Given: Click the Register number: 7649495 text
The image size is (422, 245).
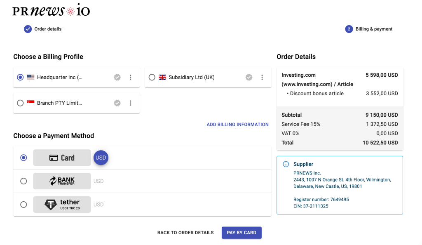Looking at the screenshot, I should tap(321, 200).
